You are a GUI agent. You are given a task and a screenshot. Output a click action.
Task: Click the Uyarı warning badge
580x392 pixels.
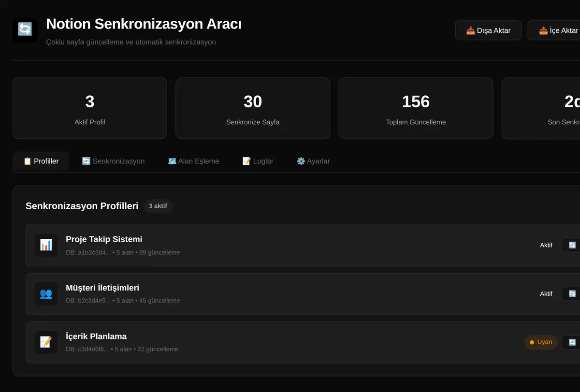coord(541,342)
